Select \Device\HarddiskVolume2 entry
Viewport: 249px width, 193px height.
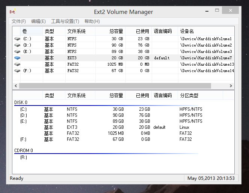tap(206, 45)
